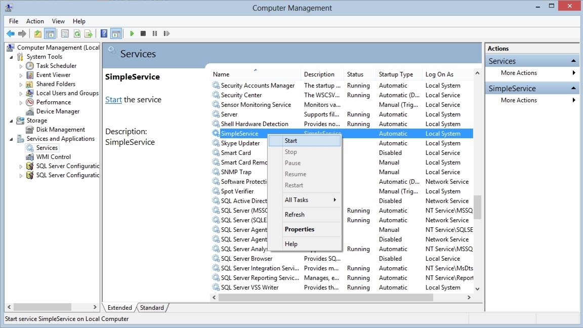Viewport: 583px width, 328px height.
Task: Open the Refresh toolbar icon
Action: pyautogui.click(x=77, y=33)
